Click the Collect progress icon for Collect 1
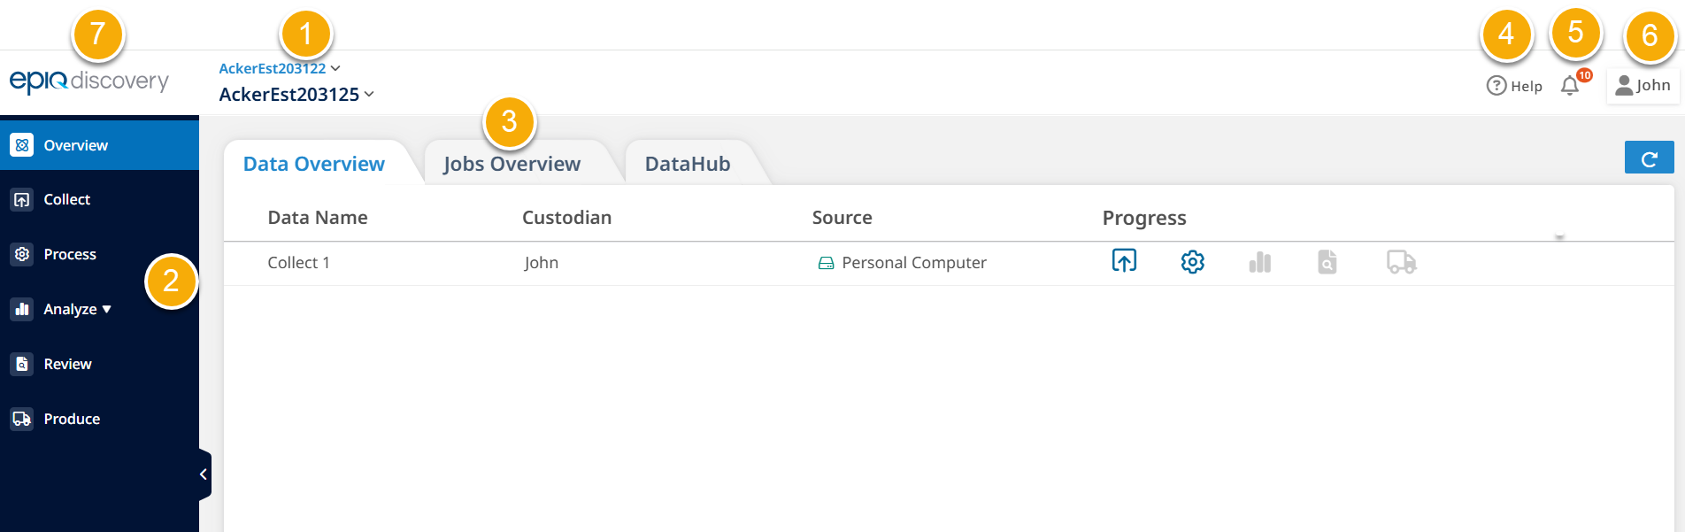 point(1124,261)
